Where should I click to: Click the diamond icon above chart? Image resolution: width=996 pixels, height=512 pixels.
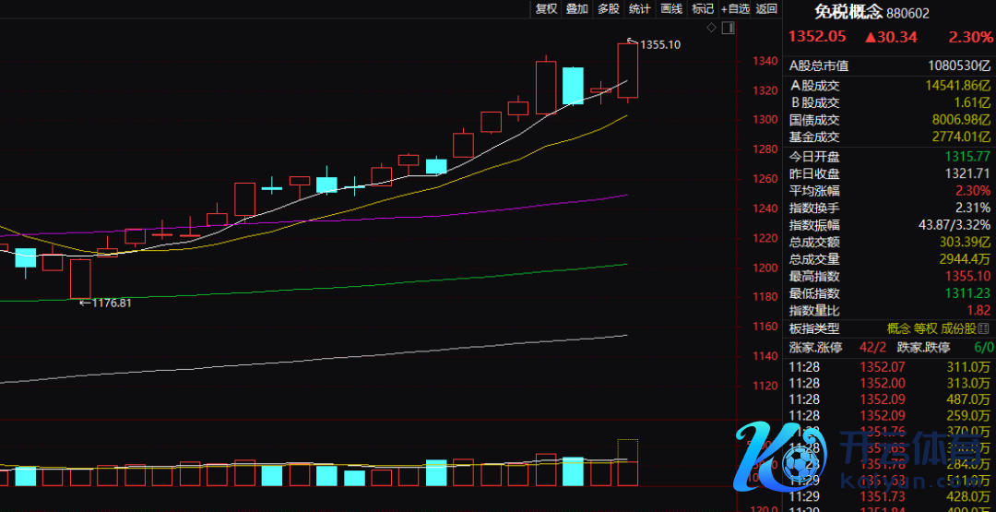[711, 29]
